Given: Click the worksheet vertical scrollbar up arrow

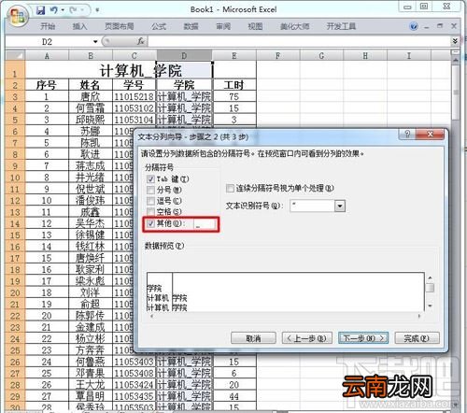Looking at the screenshot, I should coord(455,59).
